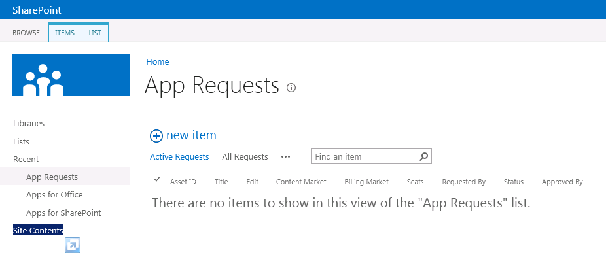Sort by the Requested By column header
Image resolution: width=606 pixels, height=272 pixels.
point(464,182)
